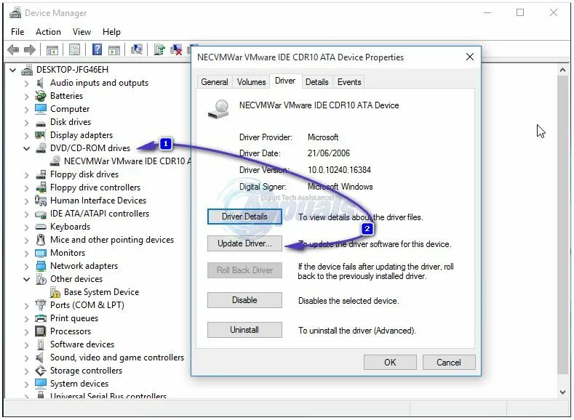Select NECVMWar VMware IDE CDR10 tree item

[127, 161]
